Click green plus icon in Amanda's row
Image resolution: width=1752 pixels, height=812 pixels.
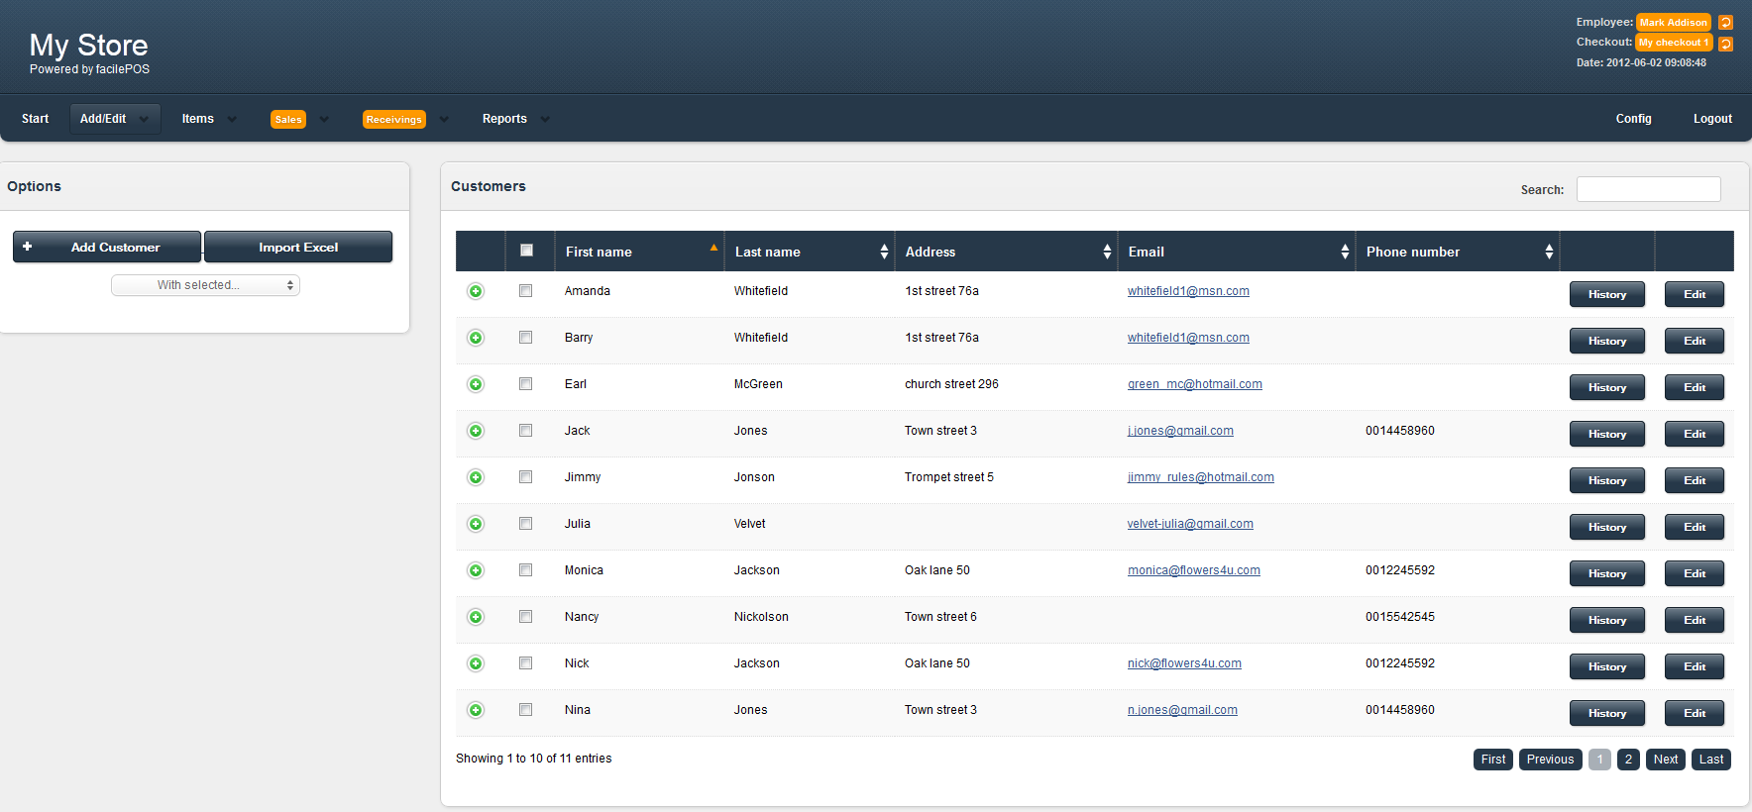[476, 291]
